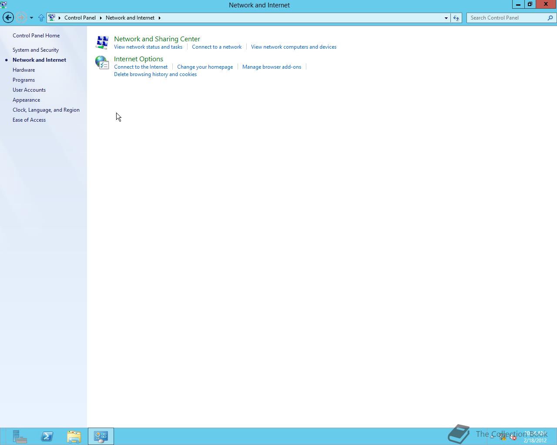Open File Explorer from the taskbar
Image resolution: width=557 pixels, height=445 pixels.
click(74, 436)
